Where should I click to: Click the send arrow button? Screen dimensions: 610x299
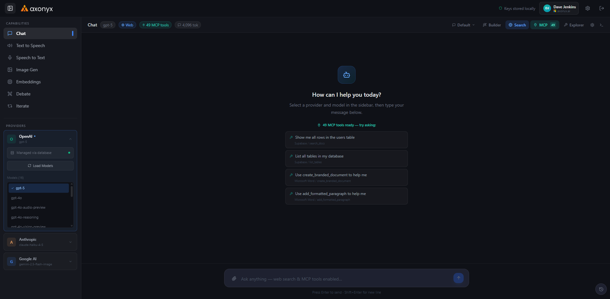[x=459, y=278]
